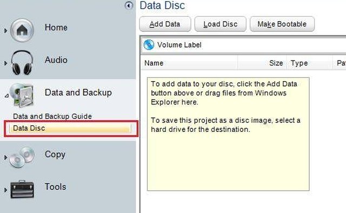The height and width of the screenshot is (213, 346).
Task: Collapse the sidebar with the arrow button
Action: 129,5
